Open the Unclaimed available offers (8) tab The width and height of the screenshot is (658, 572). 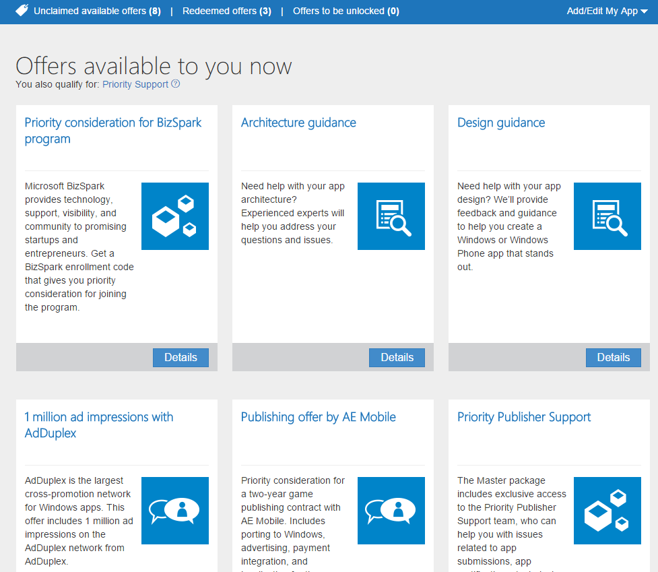coord(98,11)
